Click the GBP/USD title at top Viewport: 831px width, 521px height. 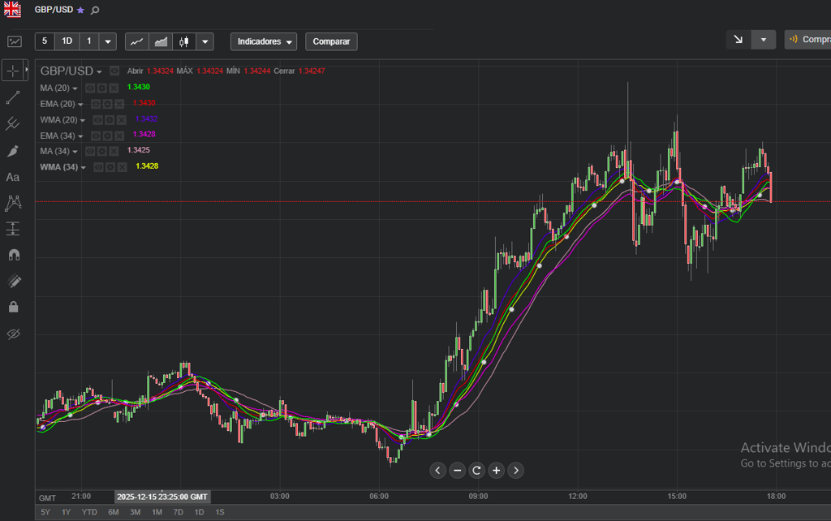[x=54, y=10]
